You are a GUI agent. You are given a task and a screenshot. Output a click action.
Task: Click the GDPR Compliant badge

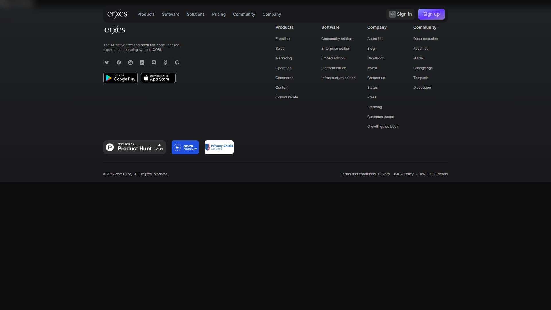[185, 147]
